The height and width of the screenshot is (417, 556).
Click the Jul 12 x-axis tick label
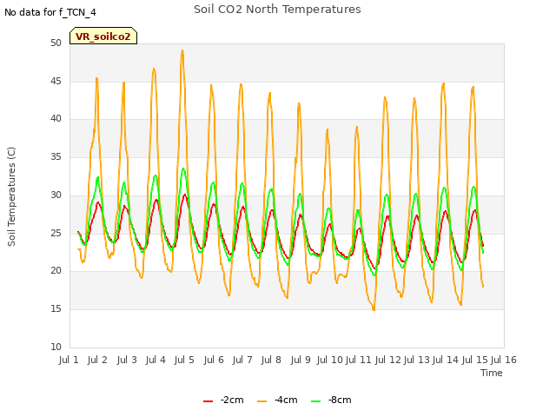[387, 360]
